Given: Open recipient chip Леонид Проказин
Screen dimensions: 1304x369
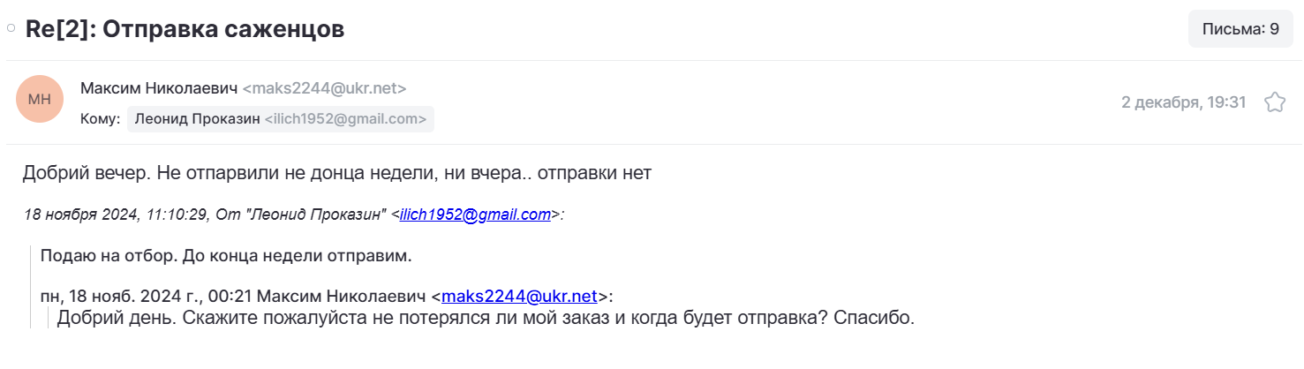Looking at the screenshot, I should tap(281, 119).
